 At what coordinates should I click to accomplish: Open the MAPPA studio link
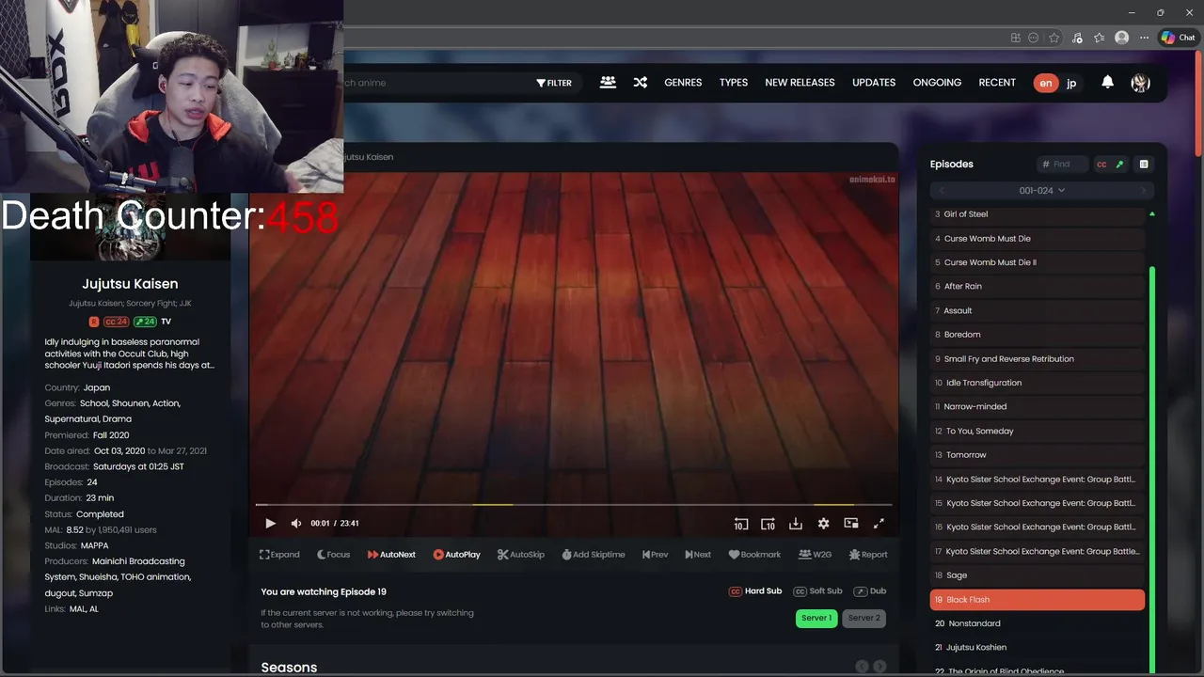point(94,545)
